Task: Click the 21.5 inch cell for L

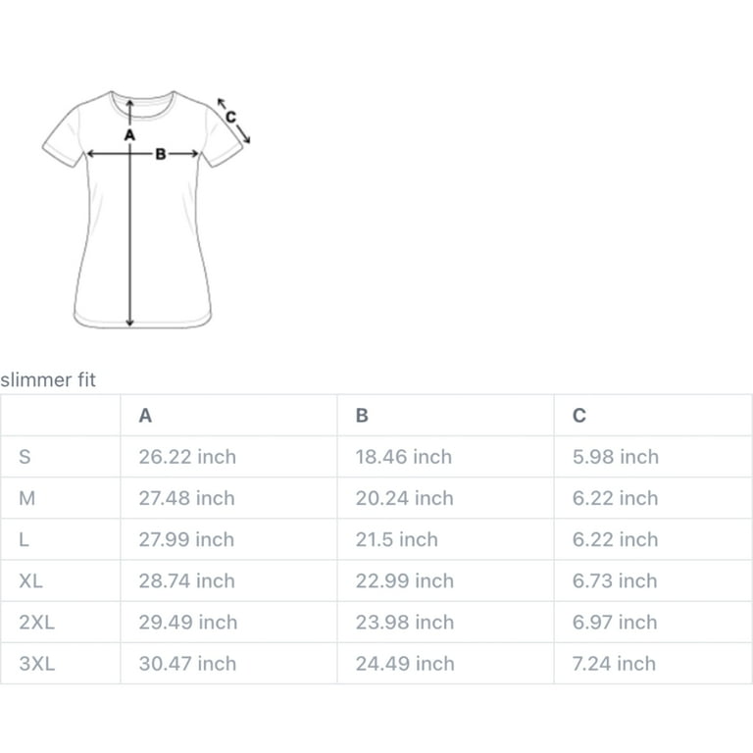Action: [397, 539]
